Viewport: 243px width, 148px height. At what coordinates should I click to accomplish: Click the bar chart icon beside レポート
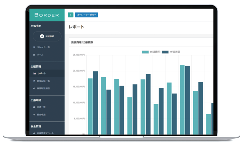click(x=35, y=73)
